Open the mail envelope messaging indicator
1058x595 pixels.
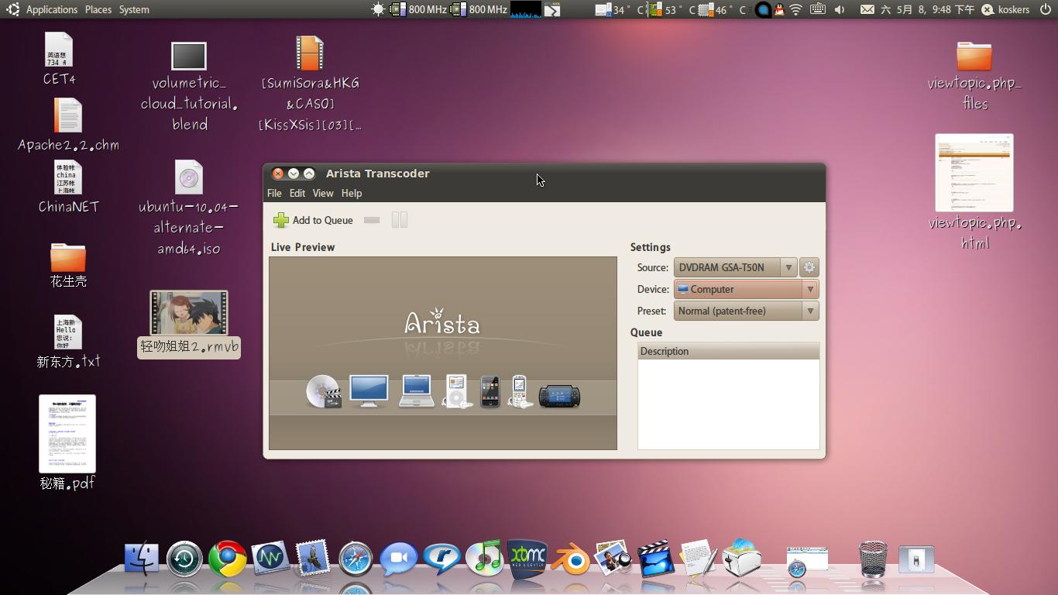(x=867, y=9)
